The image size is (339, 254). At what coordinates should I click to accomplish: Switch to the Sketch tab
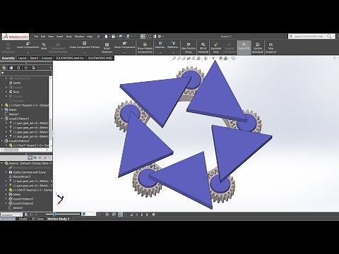(34, 58)
